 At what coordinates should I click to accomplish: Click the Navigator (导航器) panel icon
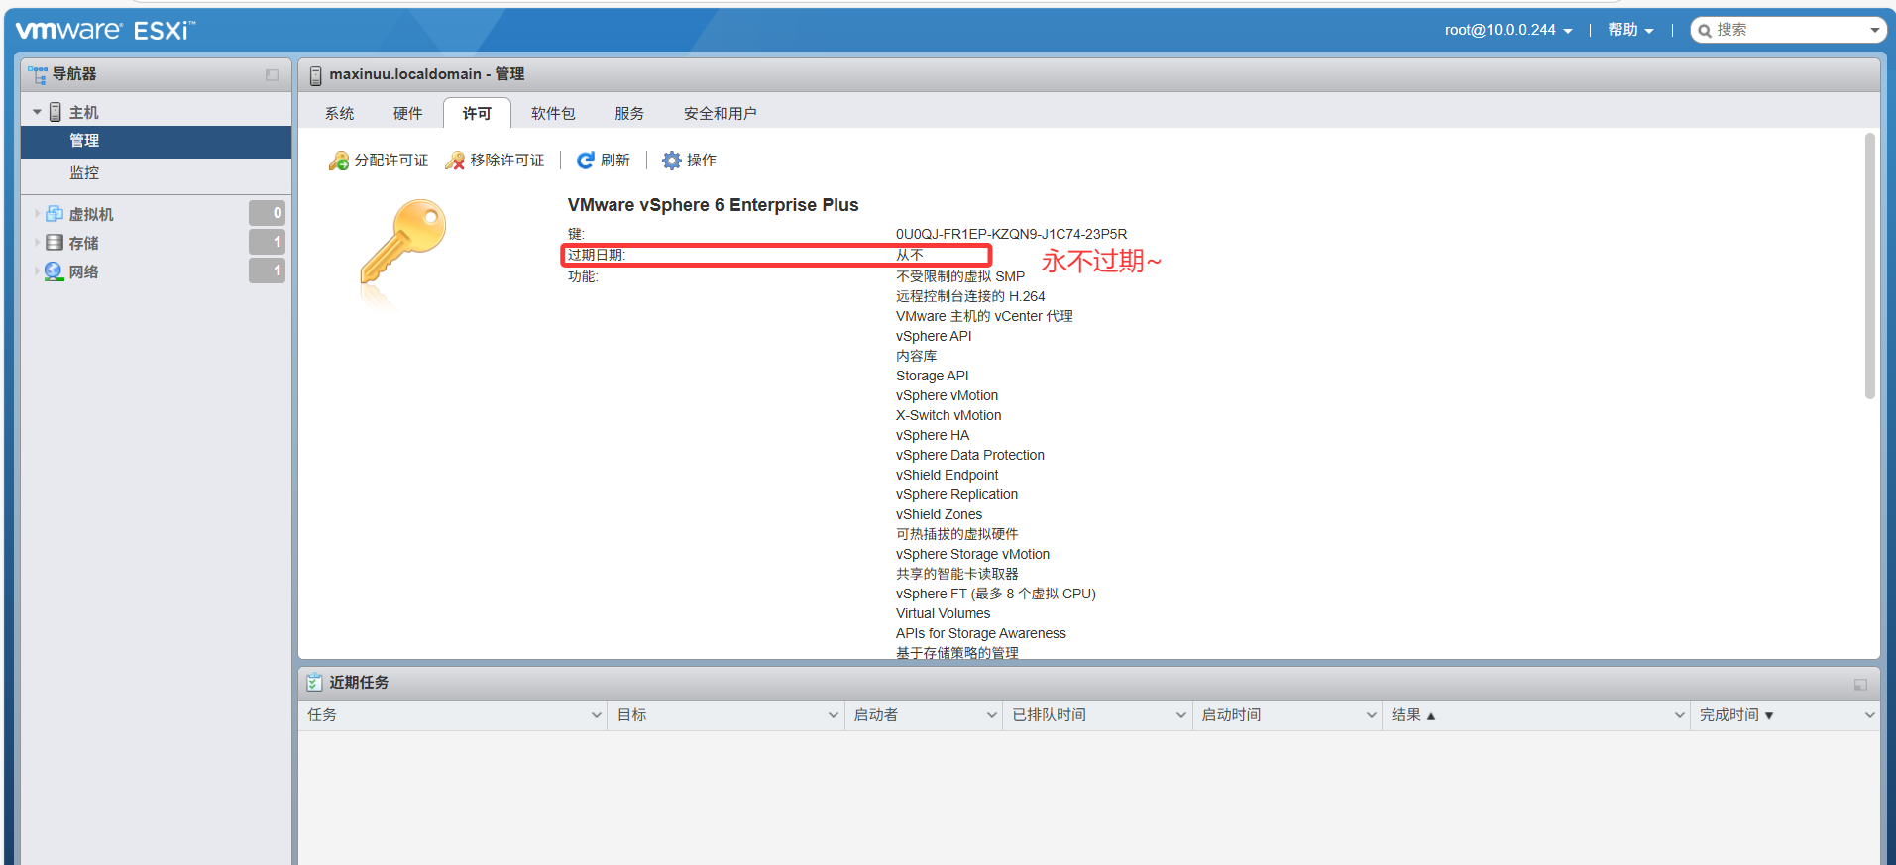coord(38,74)
